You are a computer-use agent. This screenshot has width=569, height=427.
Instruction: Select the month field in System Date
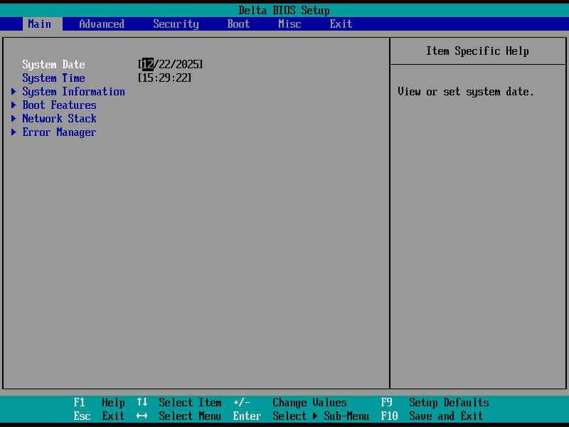[x=148, y=64]
